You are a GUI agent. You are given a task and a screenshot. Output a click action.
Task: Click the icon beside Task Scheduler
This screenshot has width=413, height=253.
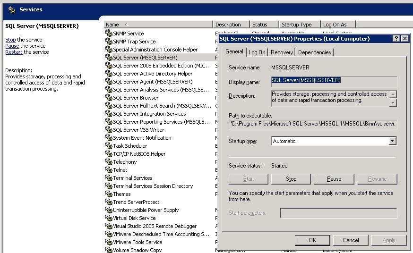click(109, 145)
